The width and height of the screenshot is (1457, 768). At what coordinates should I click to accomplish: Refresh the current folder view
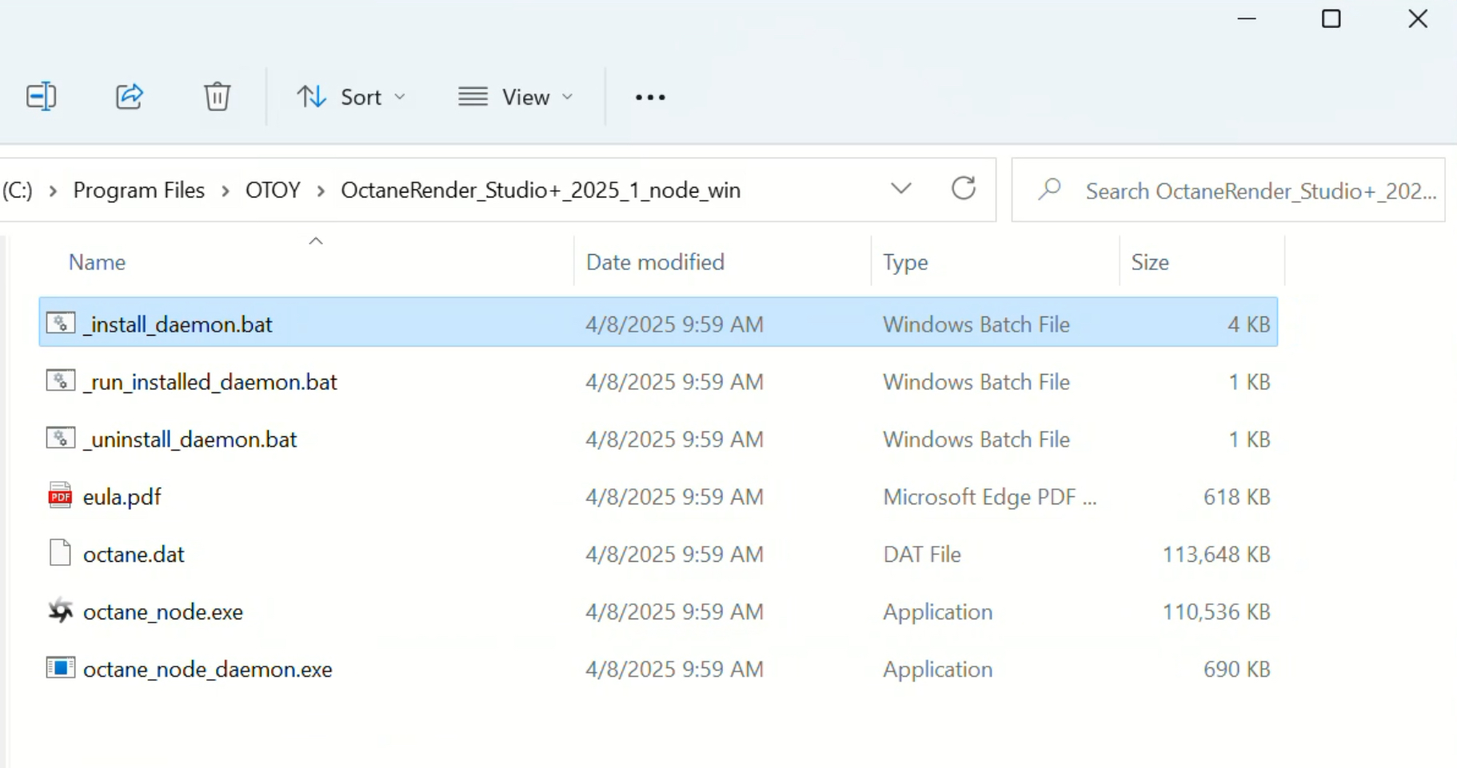[964, 189]
